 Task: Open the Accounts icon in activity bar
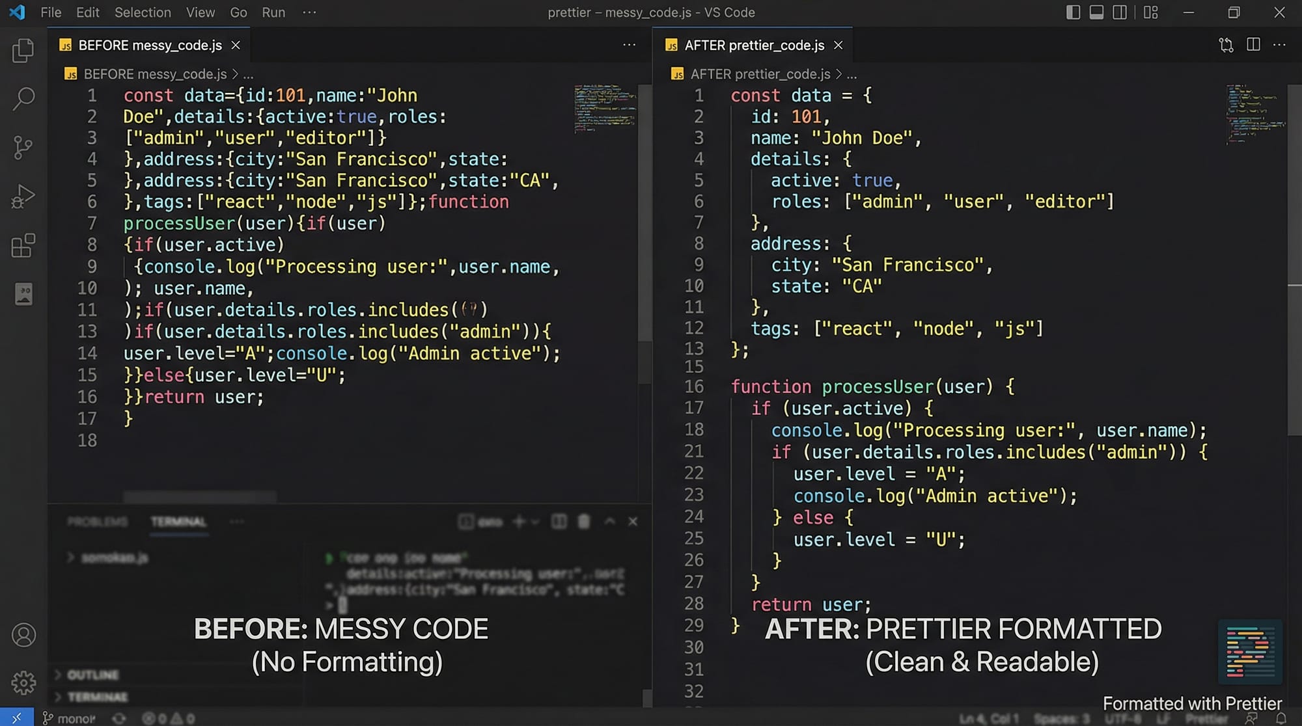[23, 635]
